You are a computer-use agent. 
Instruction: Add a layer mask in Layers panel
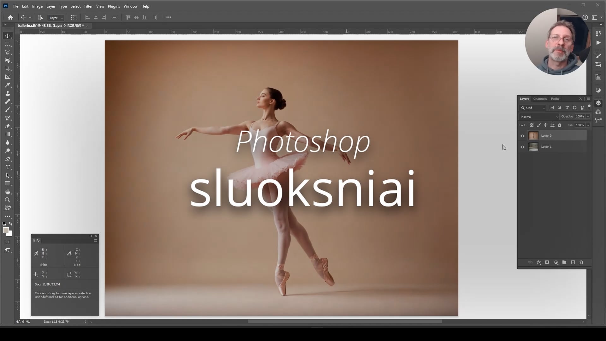click(547, 262)
